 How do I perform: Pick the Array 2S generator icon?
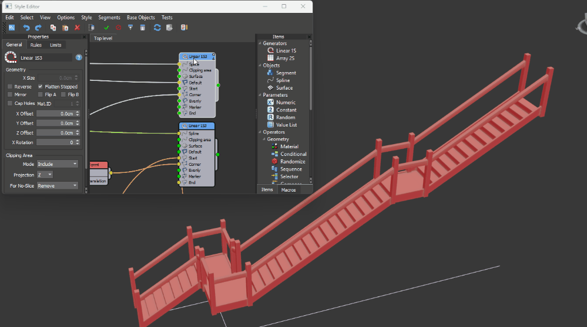[270, 58]
